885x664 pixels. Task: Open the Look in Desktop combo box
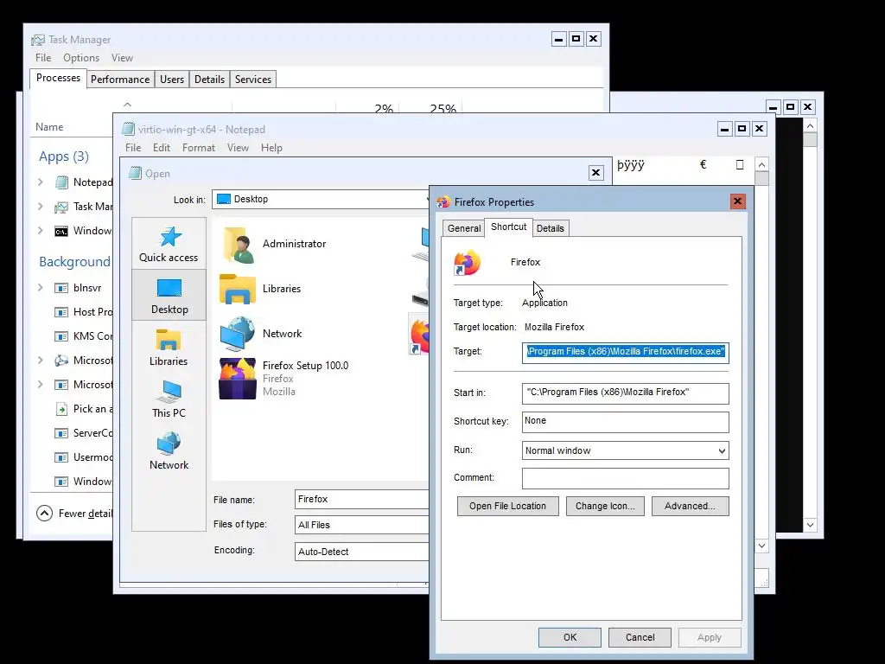coord(320,200)
